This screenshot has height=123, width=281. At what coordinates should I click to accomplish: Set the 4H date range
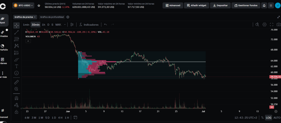click(x=60, y=118)
